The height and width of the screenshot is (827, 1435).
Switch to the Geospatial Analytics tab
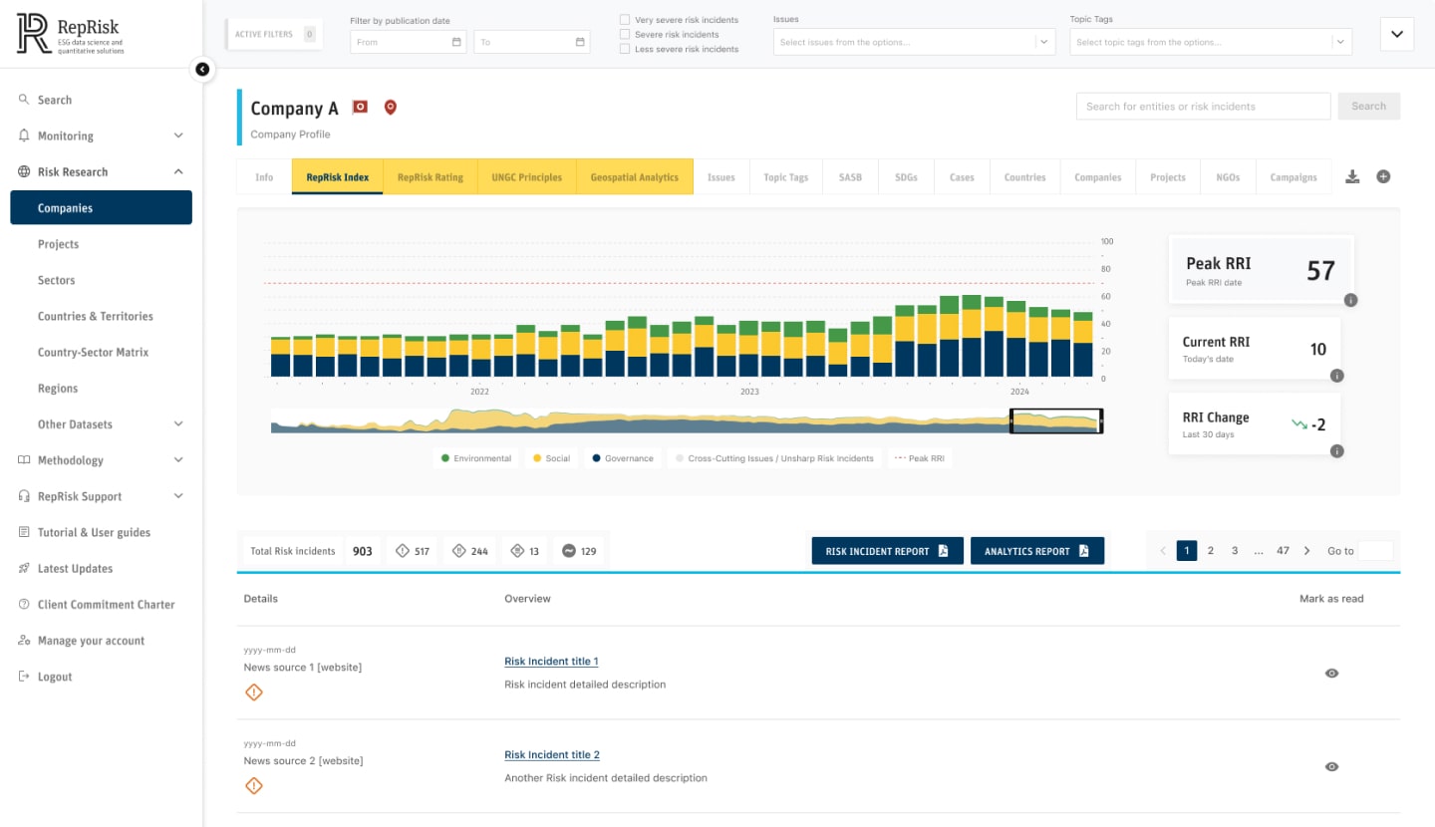(x=635, y=177)
